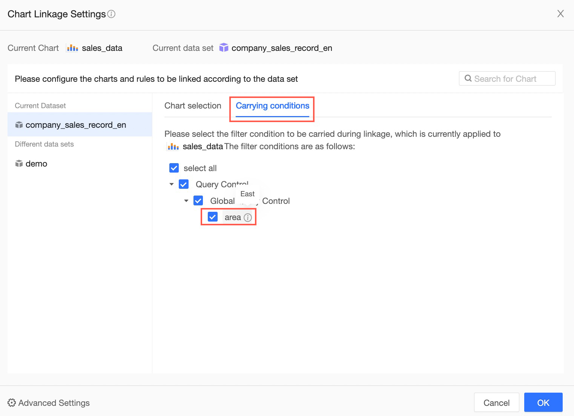Toggle the Query Control checkbox
574x416 pixels.
184,184
